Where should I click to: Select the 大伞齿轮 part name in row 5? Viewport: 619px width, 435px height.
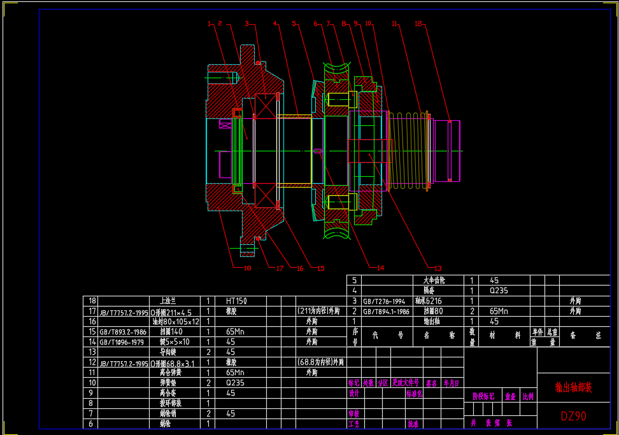tap(434, 280)
